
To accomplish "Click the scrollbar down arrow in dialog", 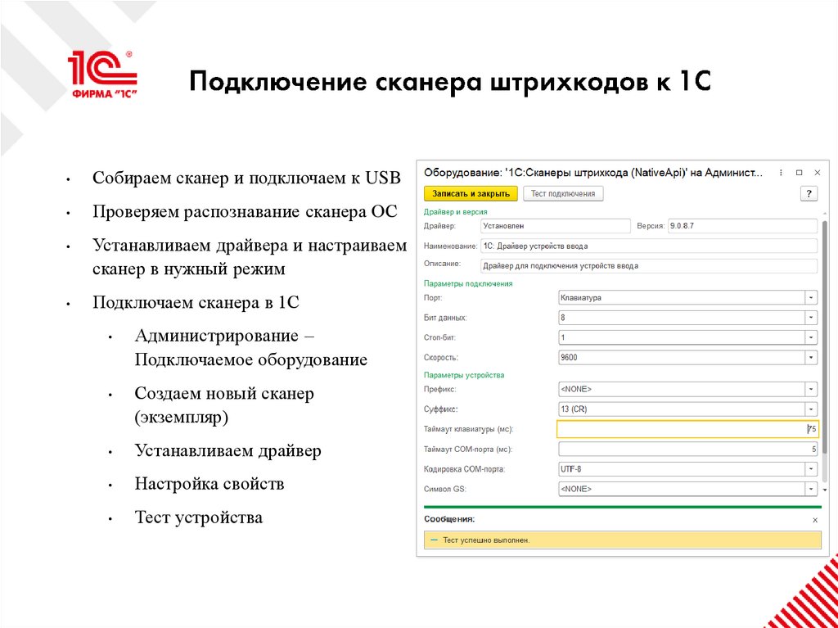I will click(825, 490).
